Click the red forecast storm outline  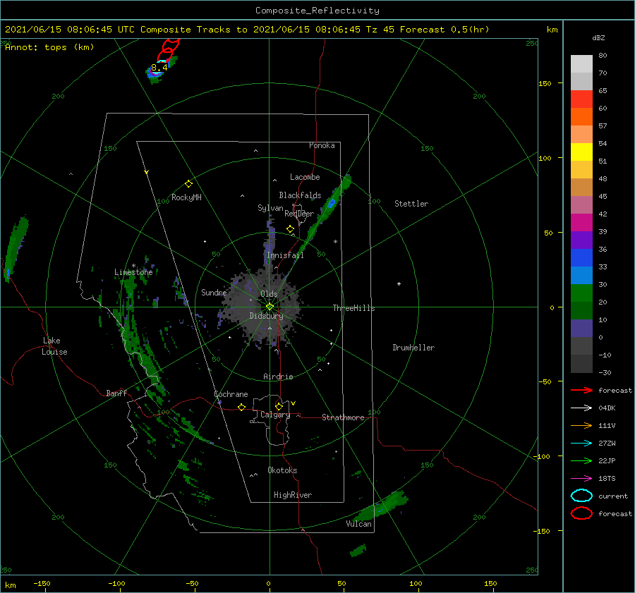[x=168, y=50]
